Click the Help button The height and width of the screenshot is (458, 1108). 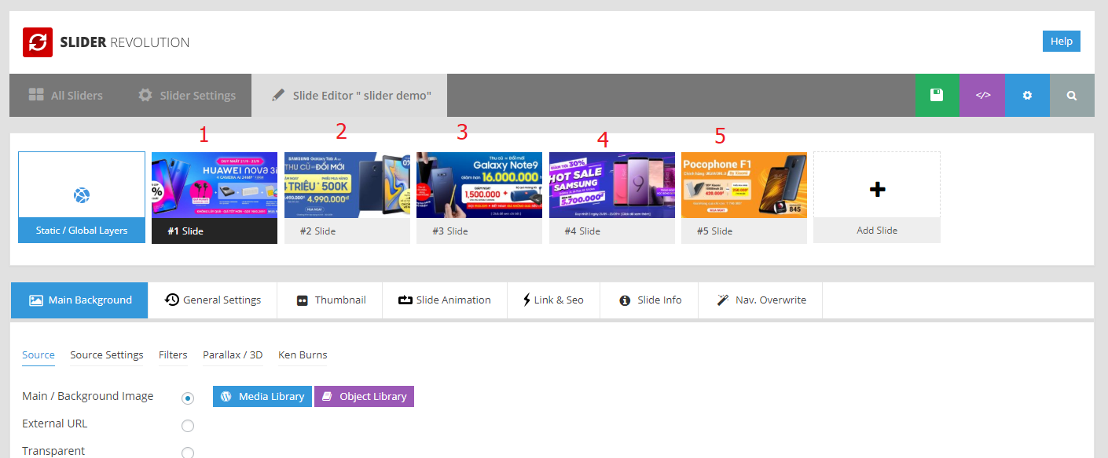1062,42
